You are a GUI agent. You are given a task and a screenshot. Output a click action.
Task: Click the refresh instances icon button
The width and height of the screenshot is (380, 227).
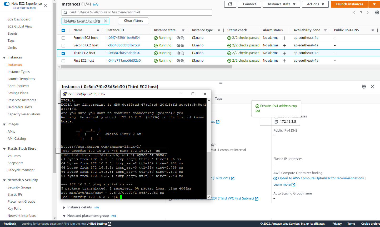point(230,4)
